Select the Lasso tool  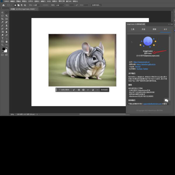click(2, 16)
